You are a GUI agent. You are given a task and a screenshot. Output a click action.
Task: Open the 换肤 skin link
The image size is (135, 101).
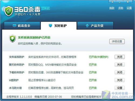tap(112, 8)
